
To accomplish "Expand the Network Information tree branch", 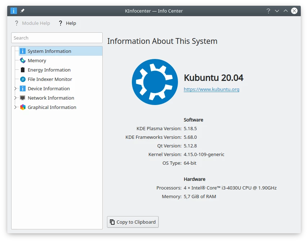I will (15, 98).
